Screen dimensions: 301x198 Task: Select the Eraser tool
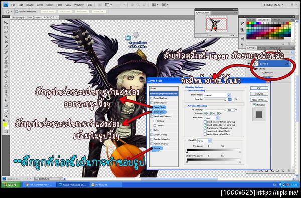(6, 71)
